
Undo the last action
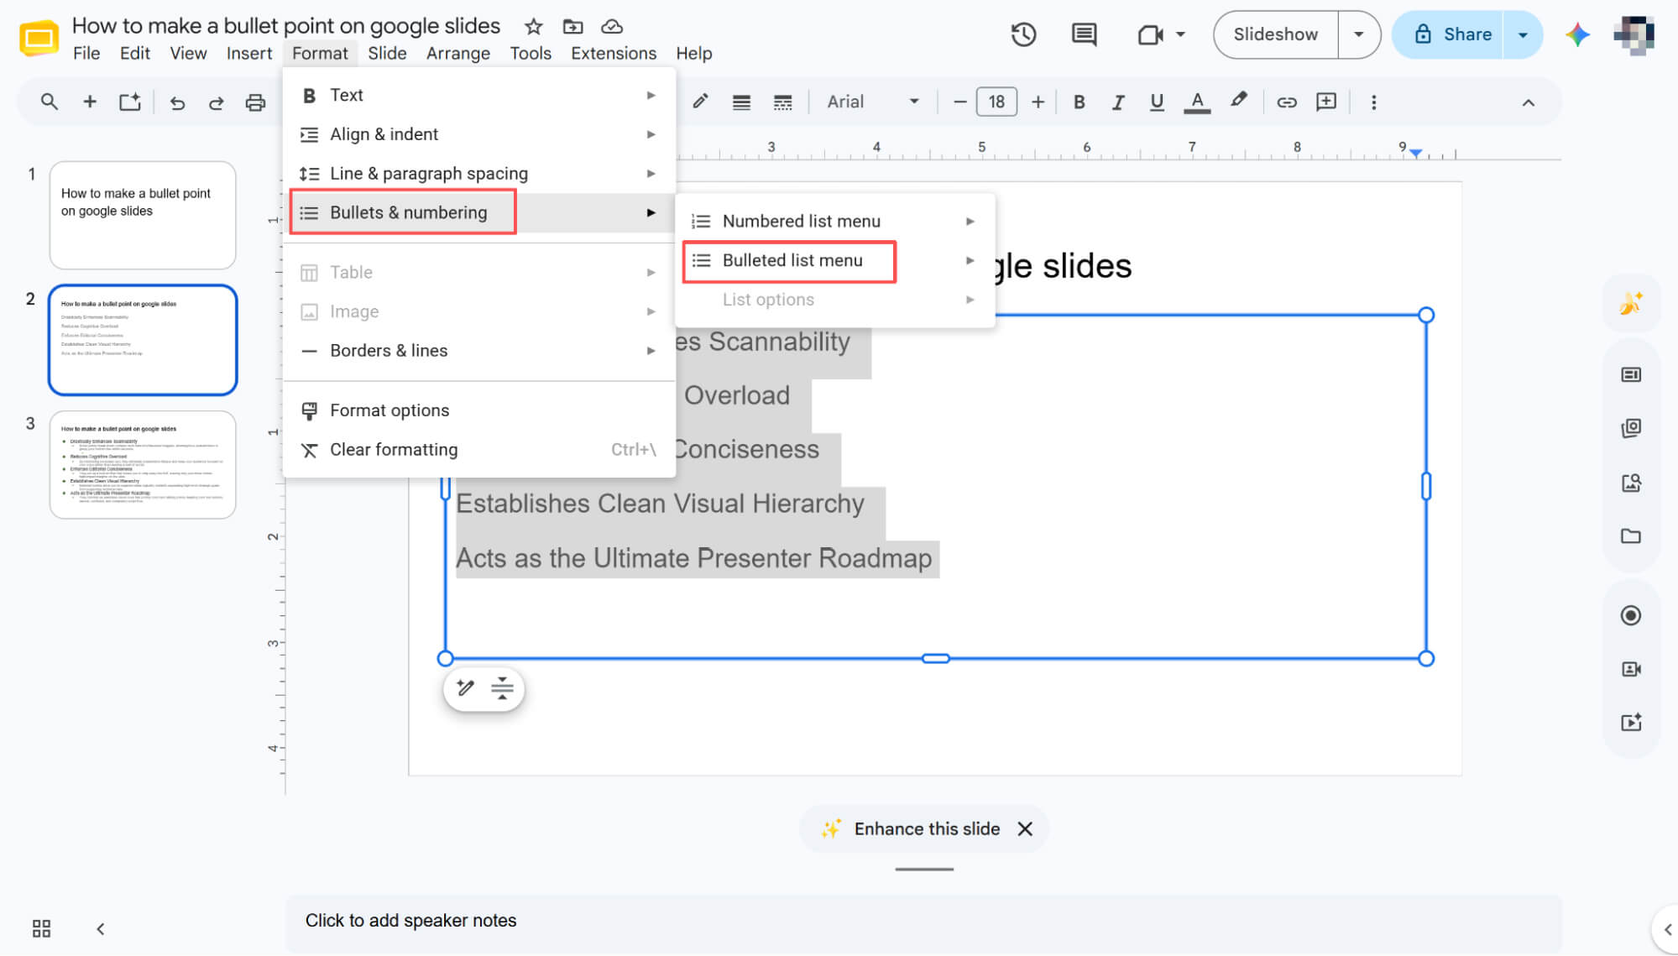point(177,102)
